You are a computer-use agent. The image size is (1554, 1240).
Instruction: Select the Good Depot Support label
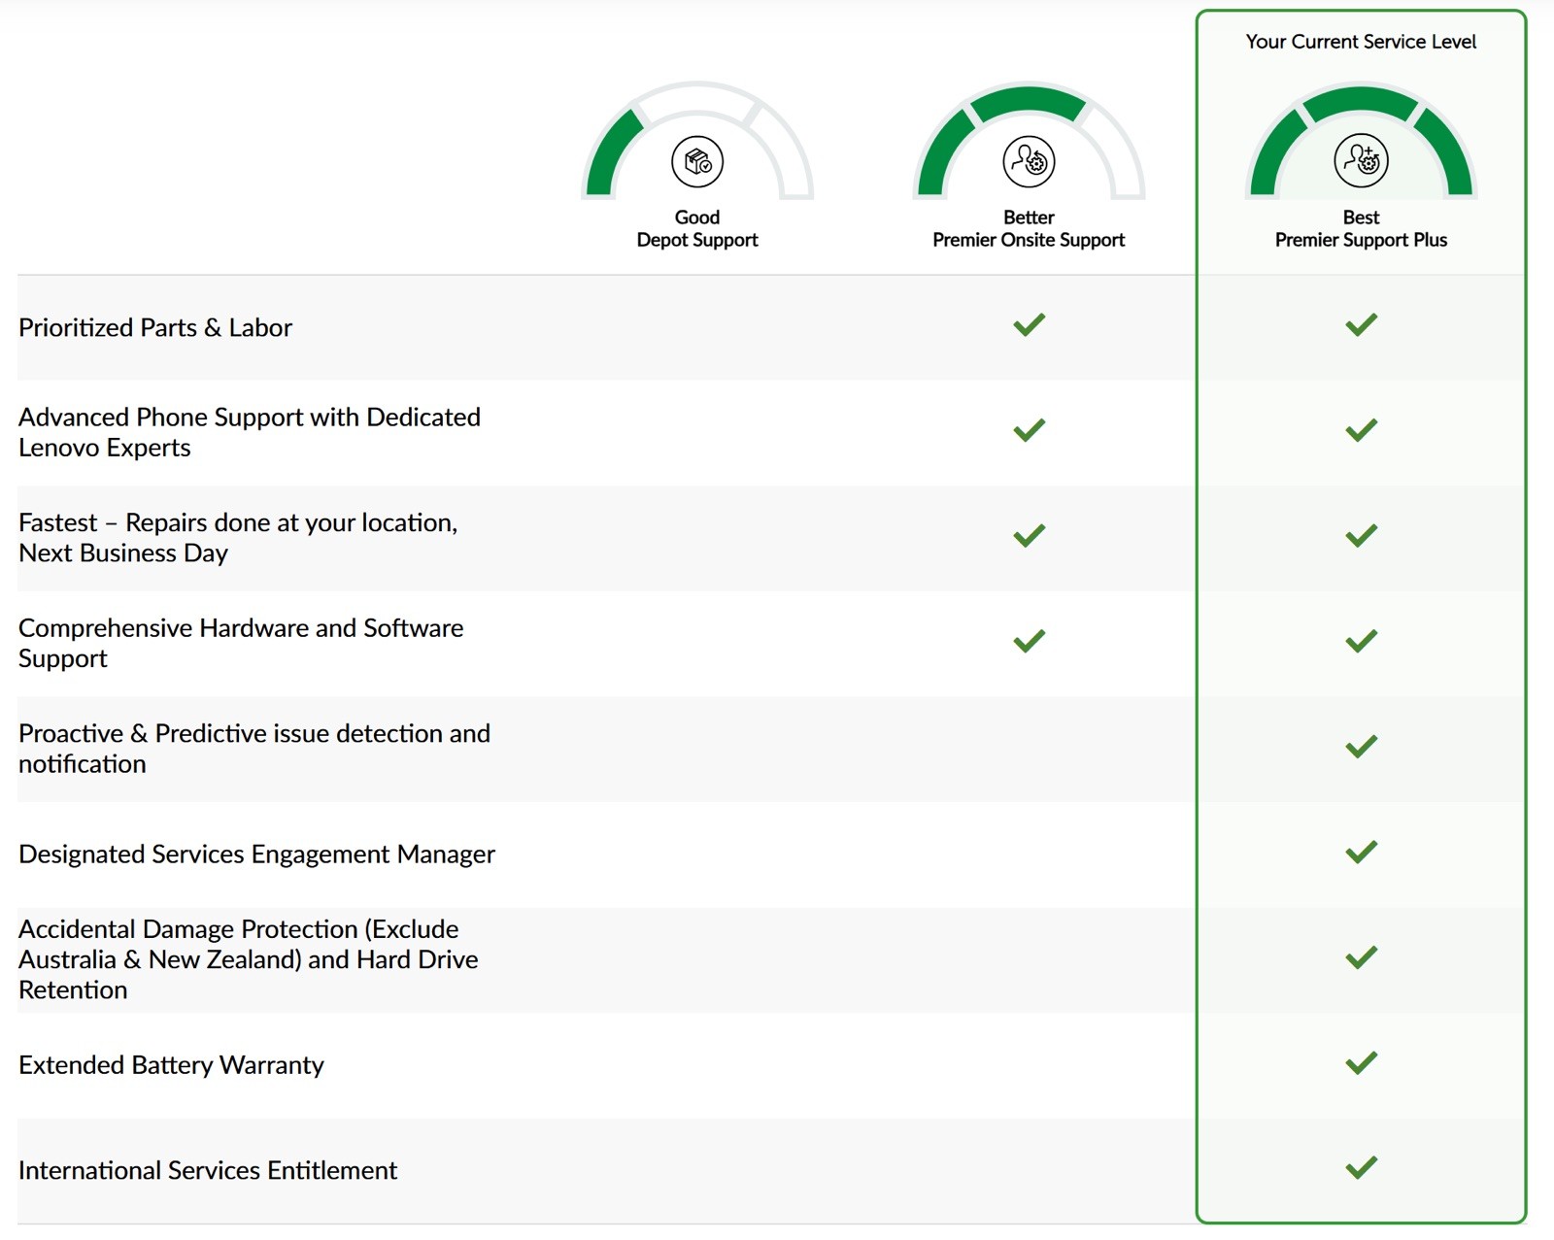pos(697,228)
